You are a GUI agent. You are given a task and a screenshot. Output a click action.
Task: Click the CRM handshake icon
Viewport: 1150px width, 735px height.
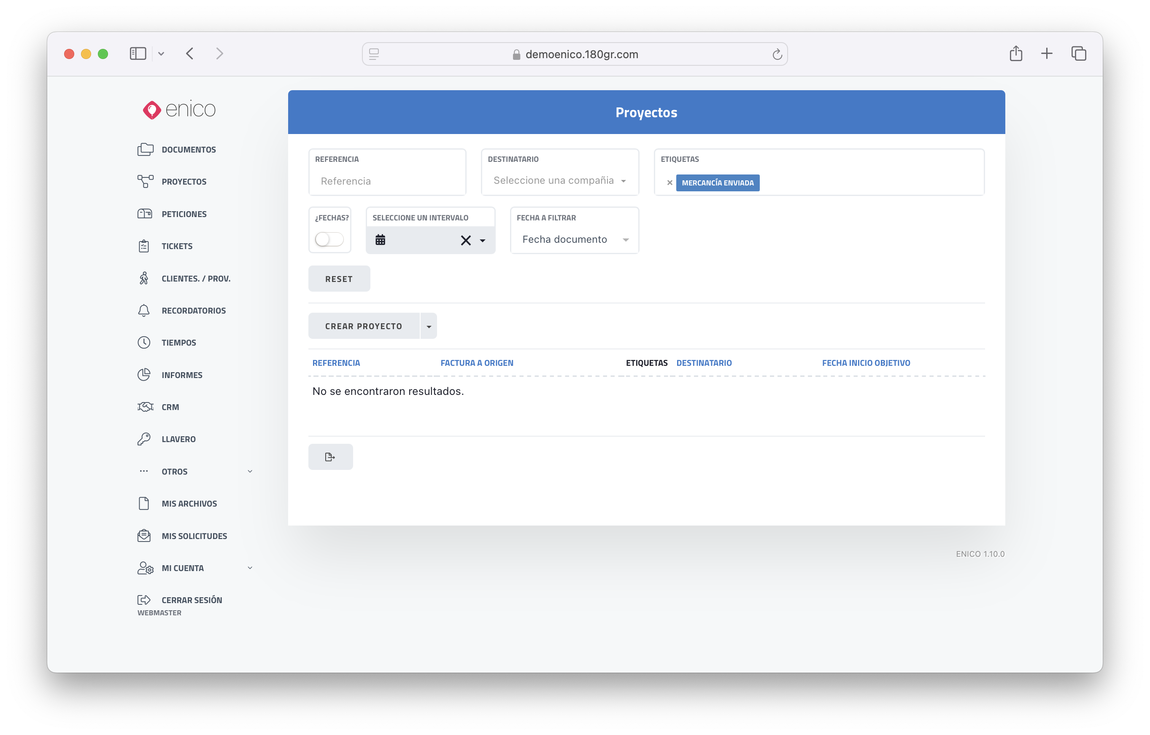tap(145, 407)
